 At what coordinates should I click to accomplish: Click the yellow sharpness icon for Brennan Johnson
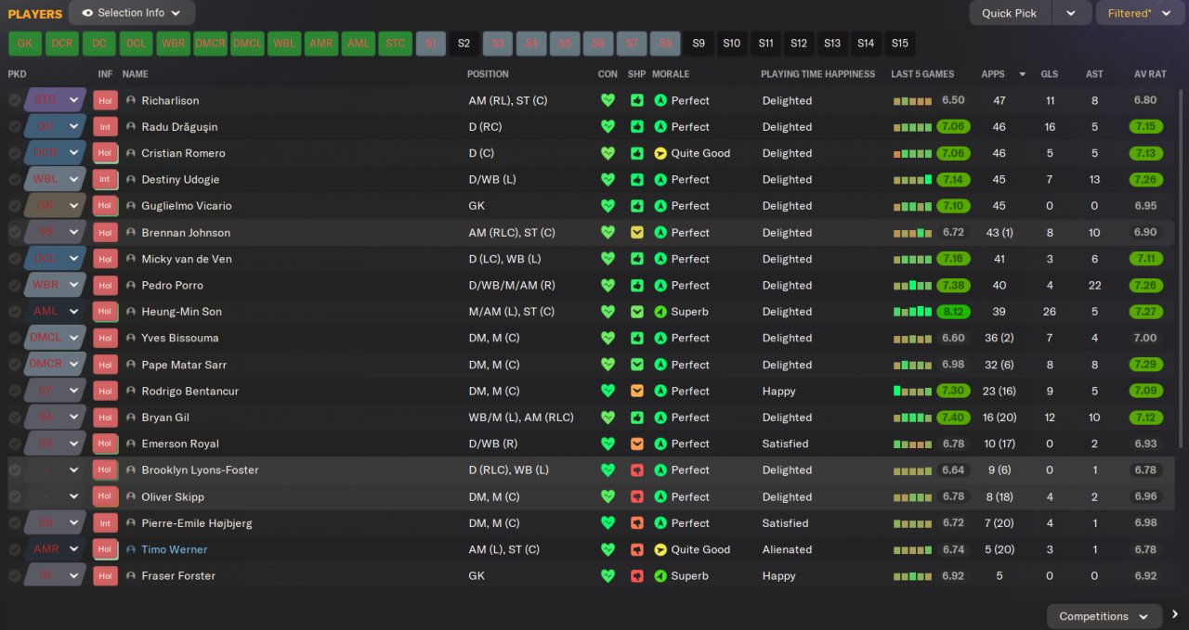click(x=636, y=233)
